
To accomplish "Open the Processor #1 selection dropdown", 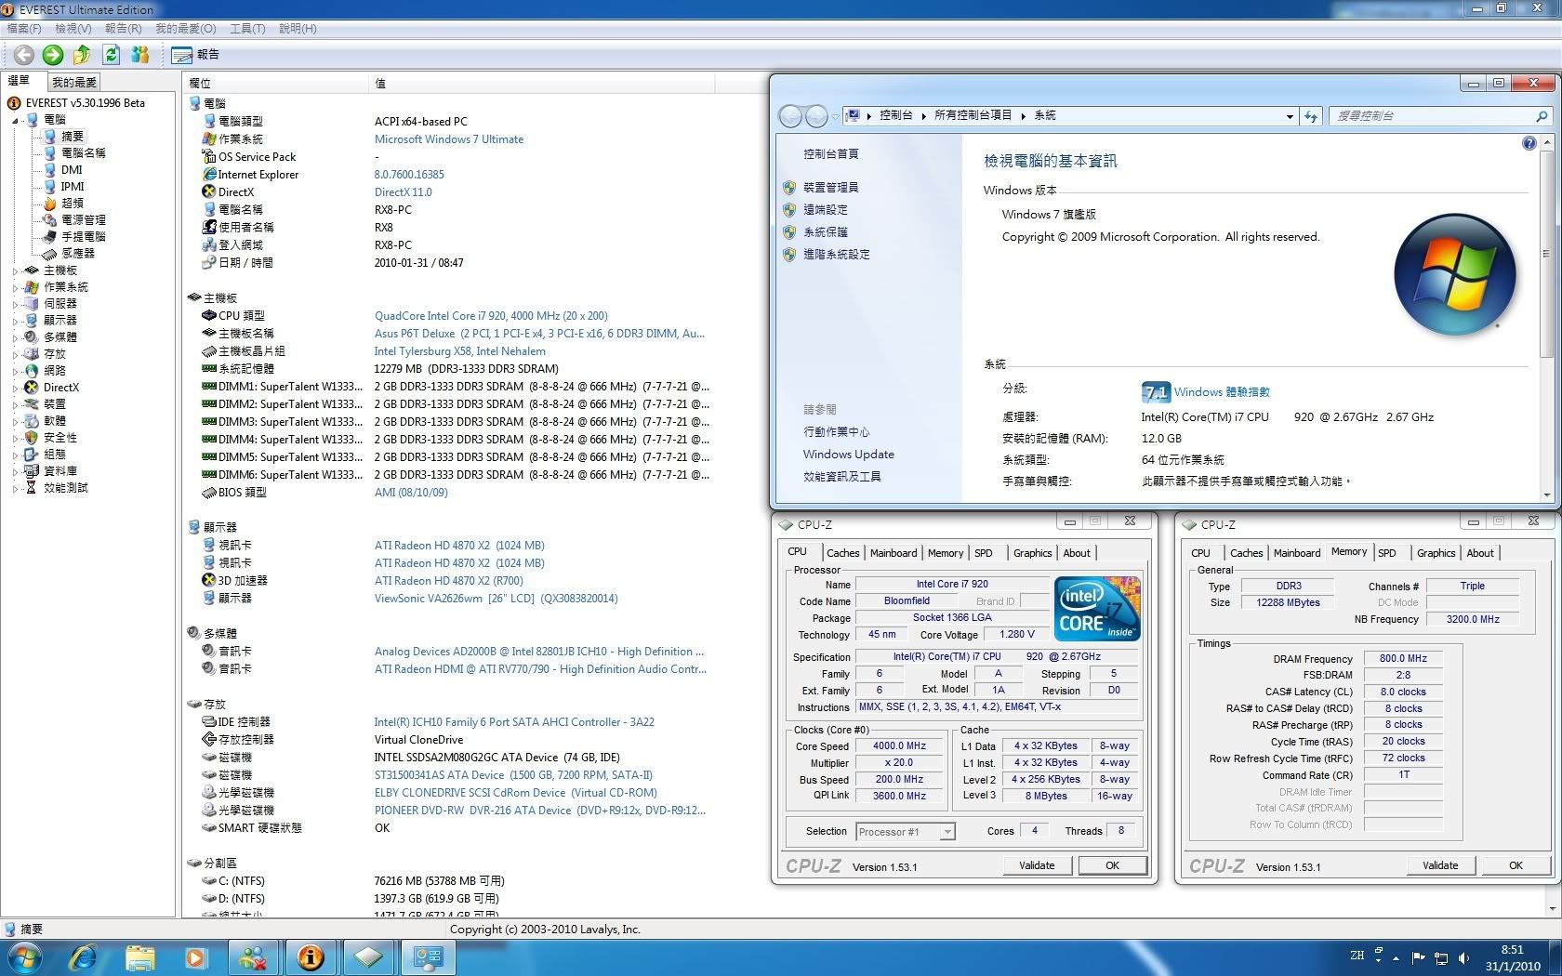I will tap(946, 832).
